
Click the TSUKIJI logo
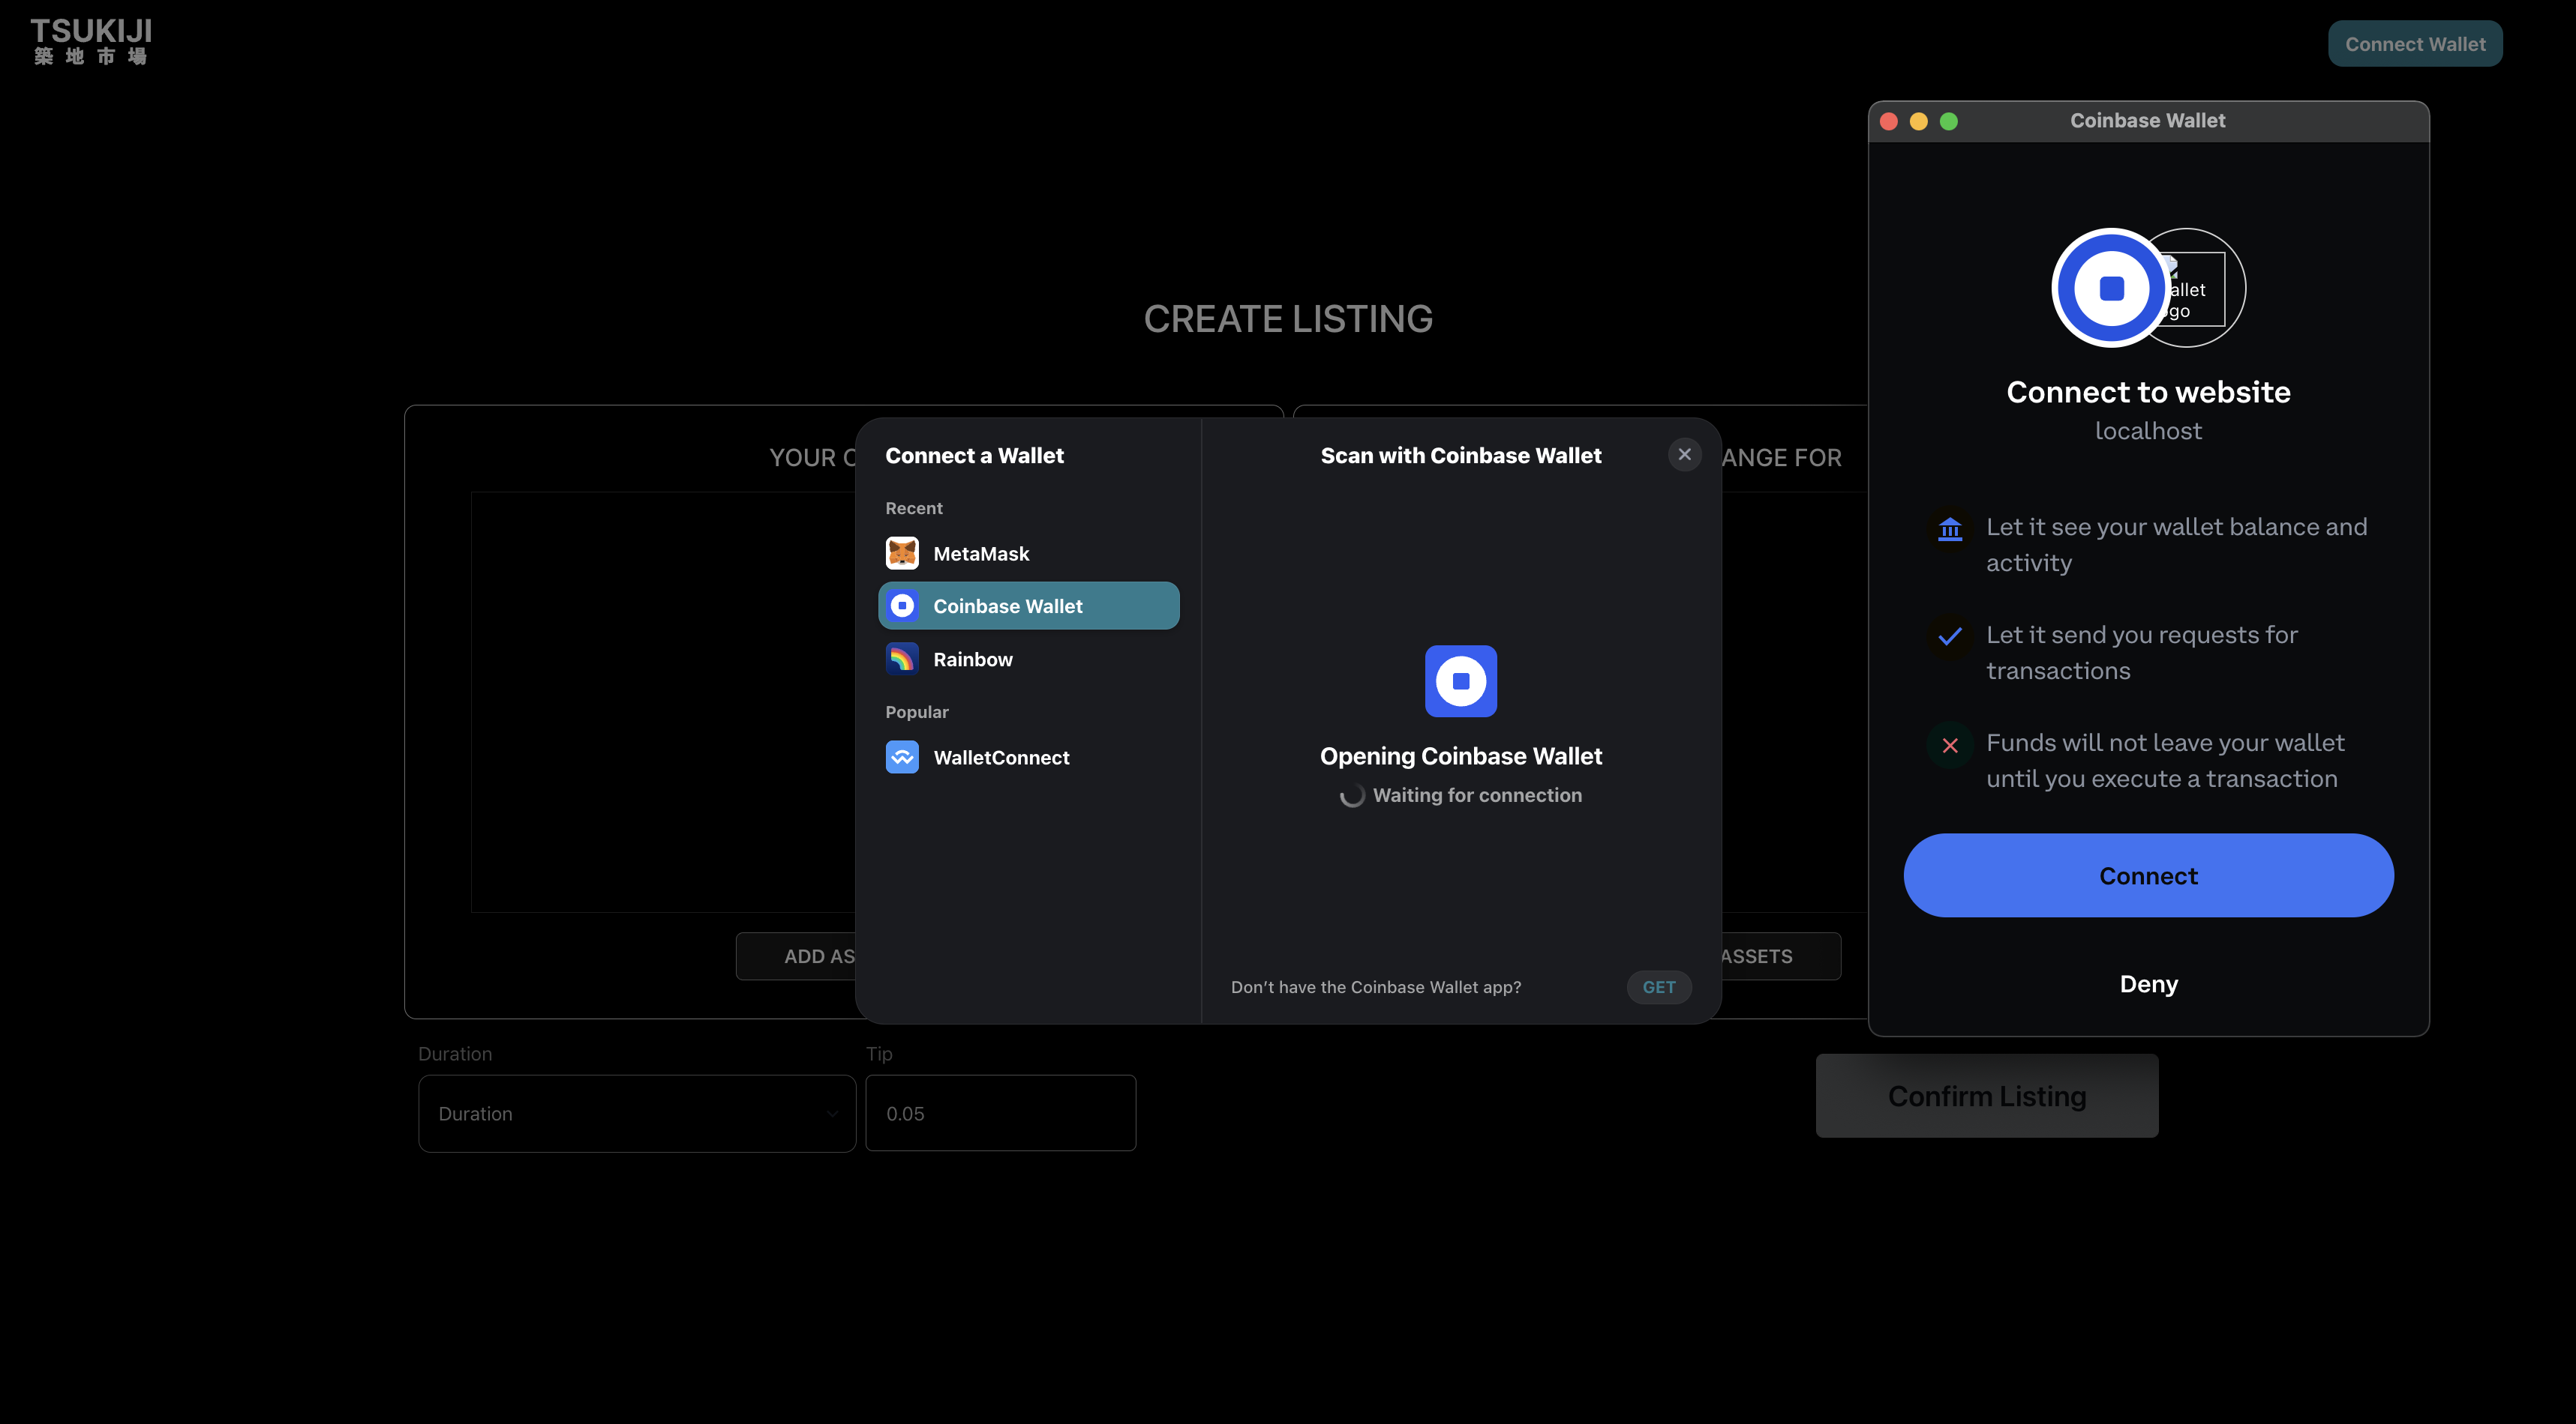point(91,42)
